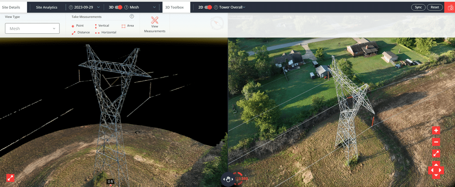Click the help icon beside the date
The width and height of the screenshot is (455, 187).
pos(71,7)
